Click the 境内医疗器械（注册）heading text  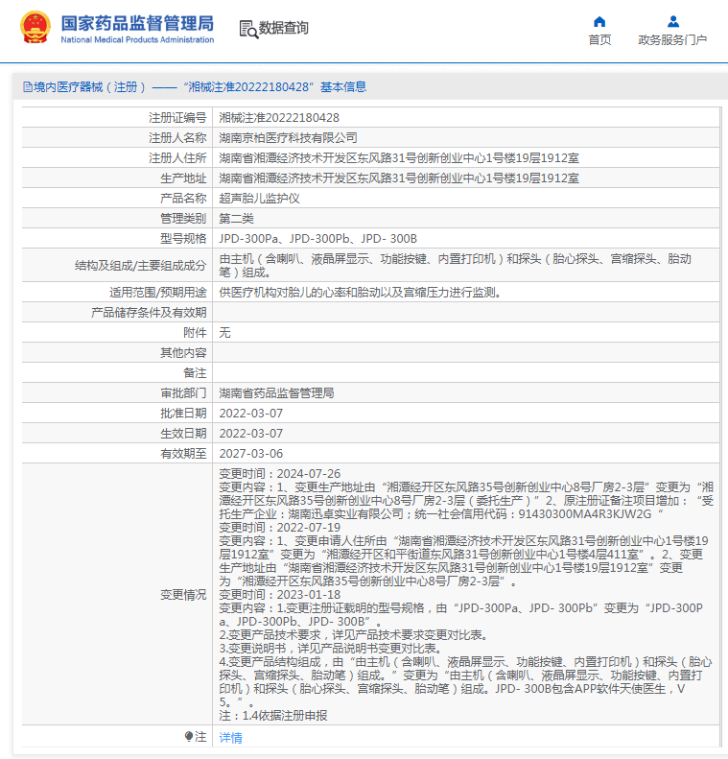point(89,87)
